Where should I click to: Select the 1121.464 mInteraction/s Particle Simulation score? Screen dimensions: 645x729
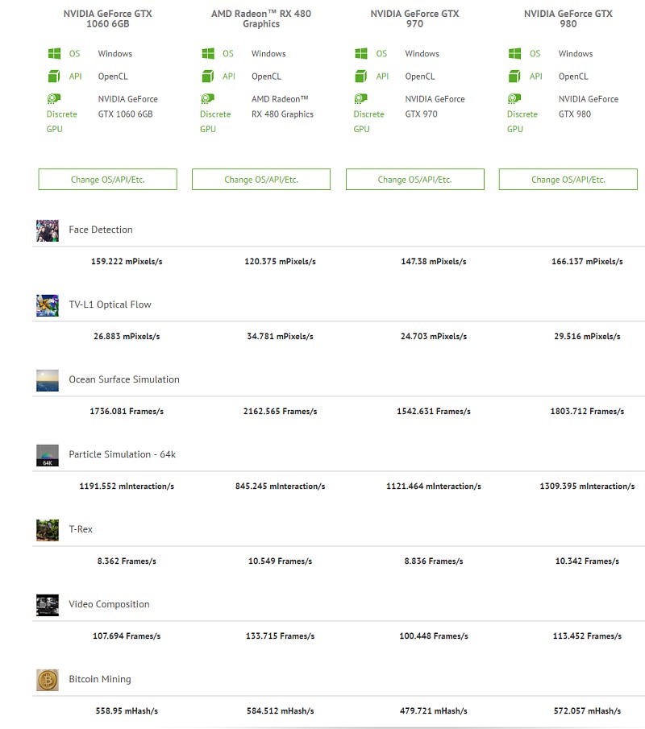click(x=434, y=486)
